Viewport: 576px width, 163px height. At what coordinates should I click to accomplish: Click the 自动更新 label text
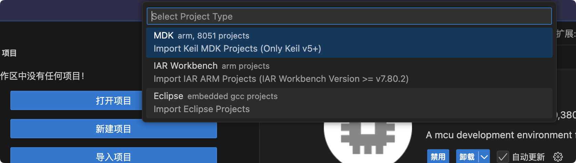pyautogui.click(x=528, y=157)
